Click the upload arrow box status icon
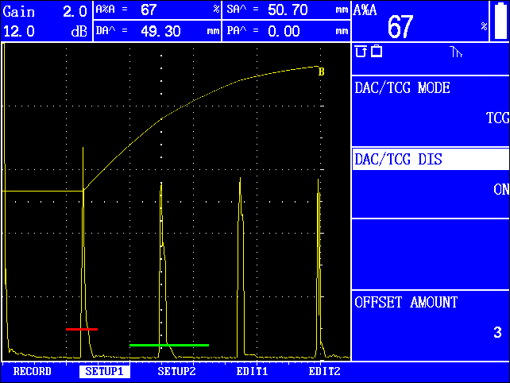The image size is (510, 383). coord(361,52)
